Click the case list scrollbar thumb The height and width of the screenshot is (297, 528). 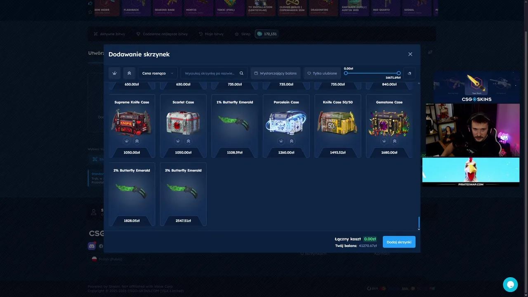419,222
